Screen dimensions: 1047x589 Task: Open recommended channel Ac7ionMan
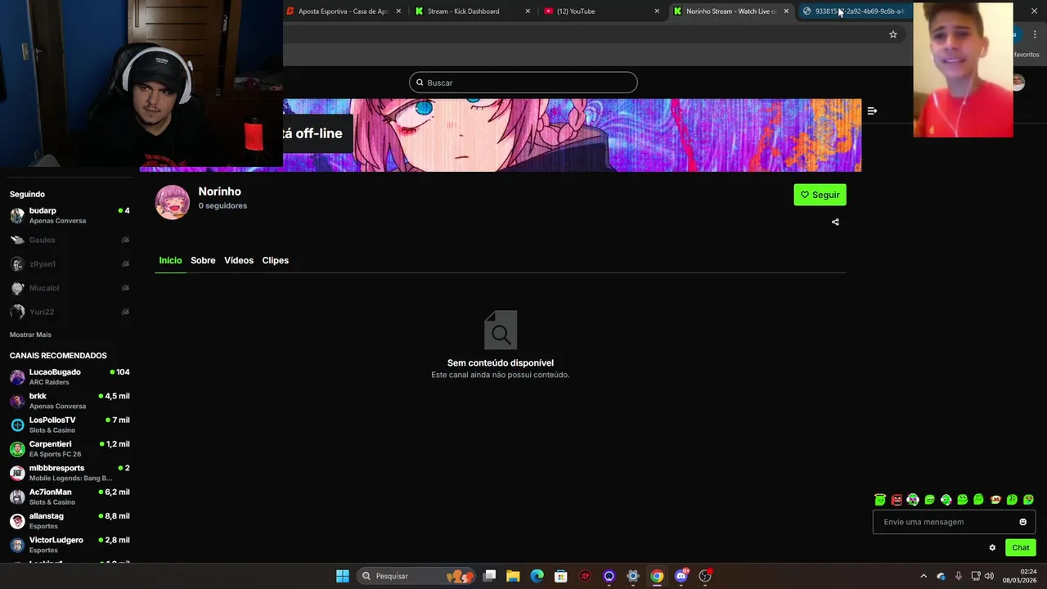70,497
